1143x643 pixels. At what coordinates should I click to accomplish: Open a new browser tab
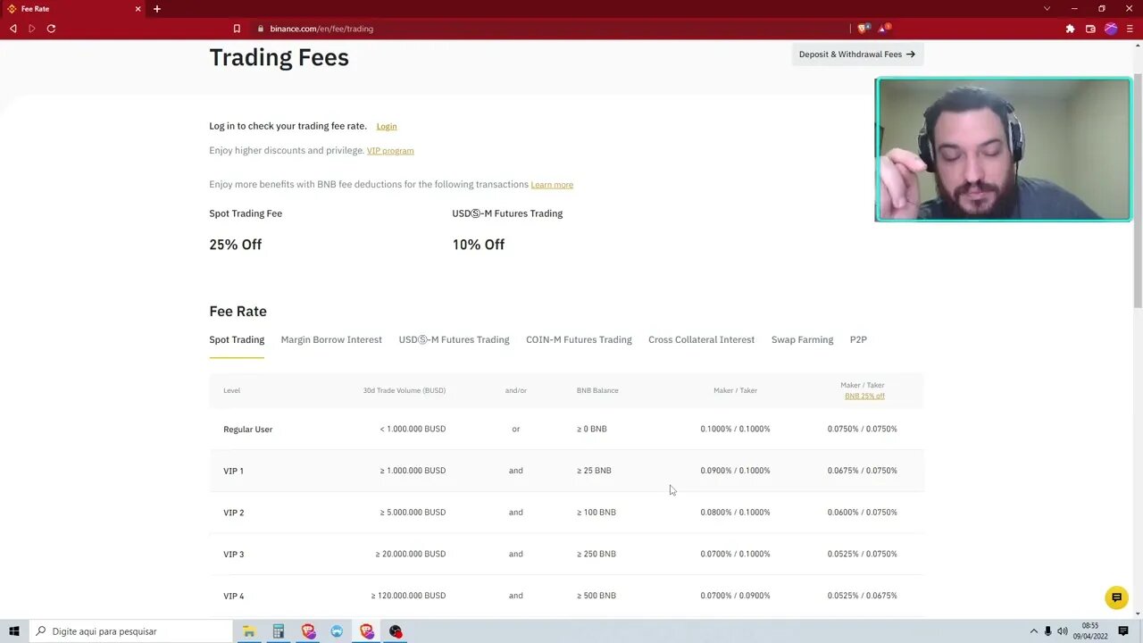[x=156, y=9]
